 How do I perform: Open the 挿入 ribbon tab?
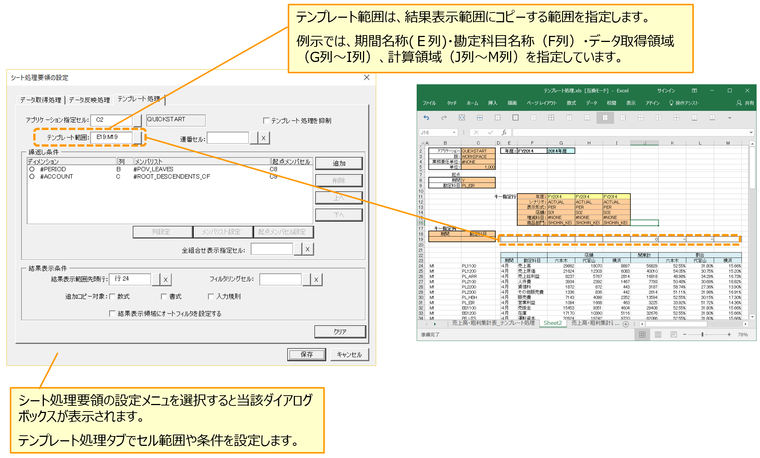tap(492, 103)
